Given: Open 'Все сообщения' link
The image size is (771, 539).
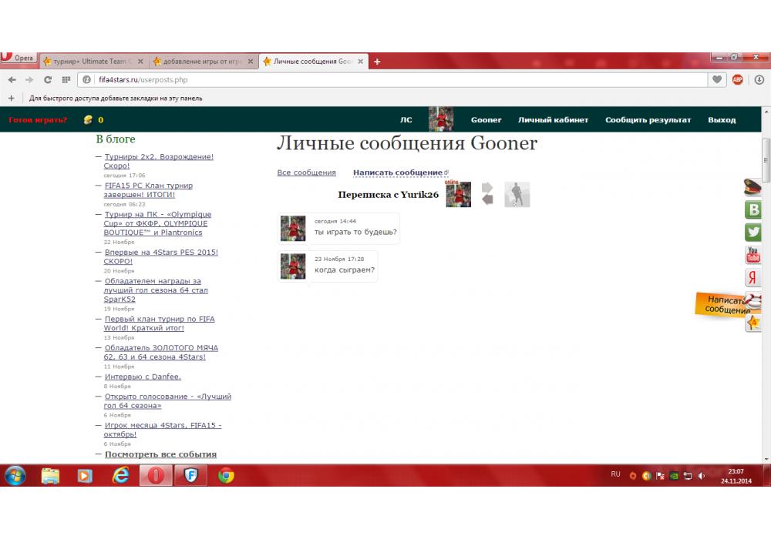Looking at the screenshot, I should pos(306,172).
